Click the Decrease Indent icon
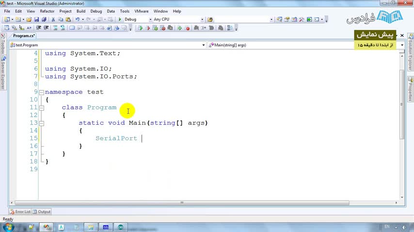The width and height of the screenshot is (414, 232). pos(39,28)
